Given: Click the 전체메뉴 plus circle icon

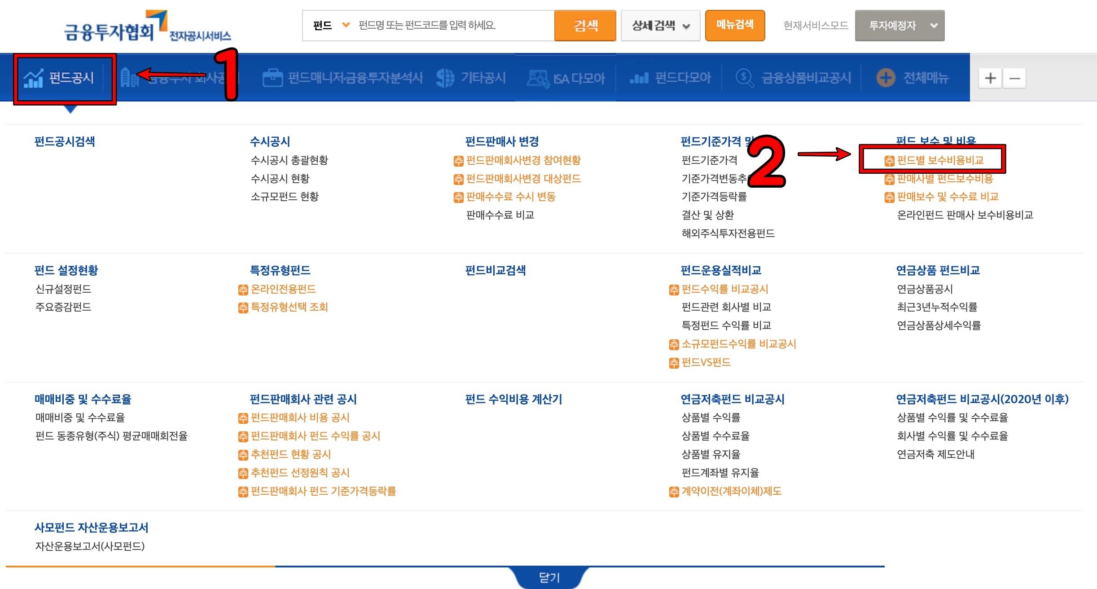Looking at the screenshot, I should 886,78.
